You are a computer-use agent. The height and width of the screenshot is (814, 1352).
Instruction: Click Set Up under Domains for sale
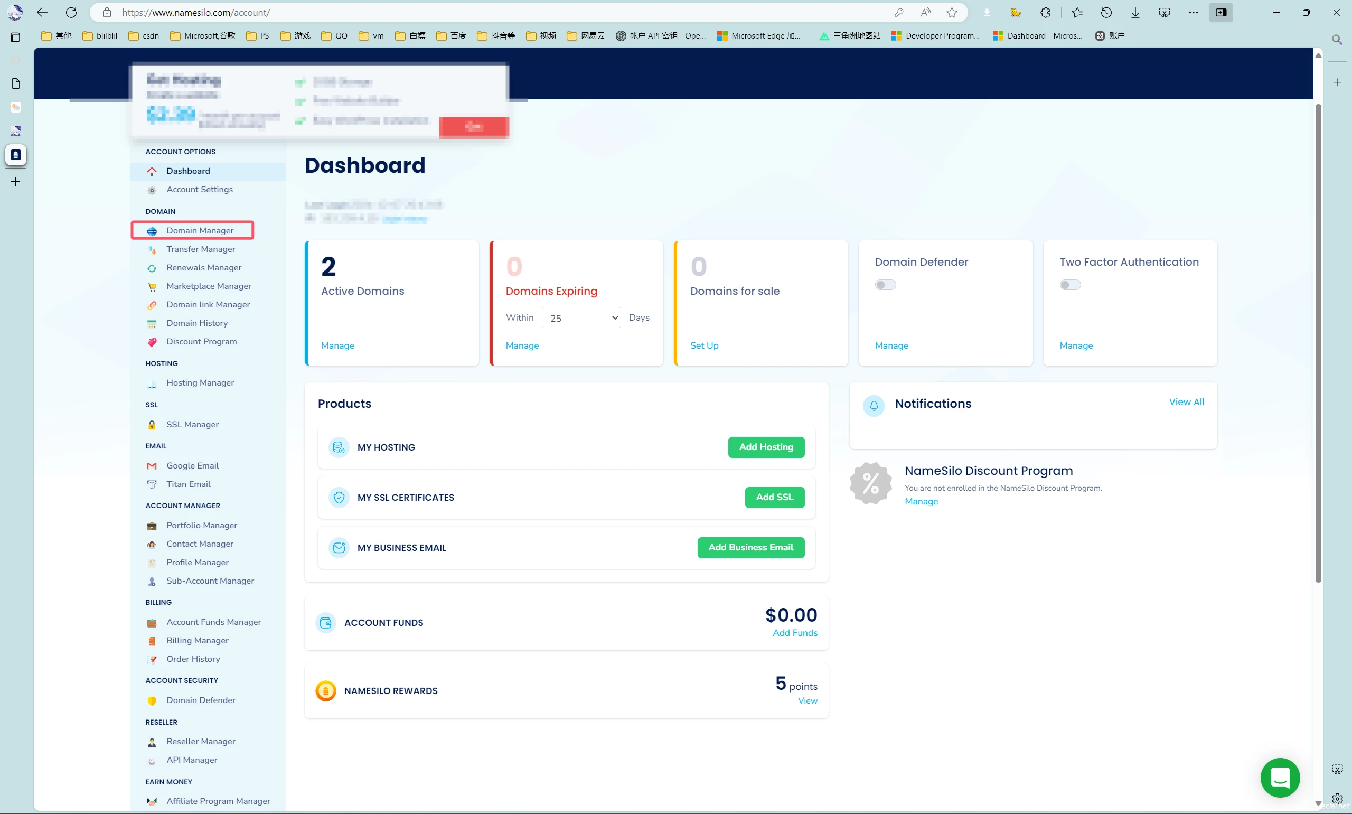[704, 345]
